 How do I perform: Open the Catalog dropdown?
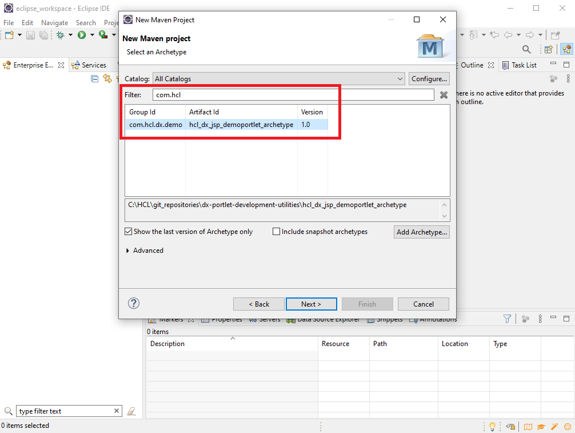pyautogui.click(x=279, y=79)
